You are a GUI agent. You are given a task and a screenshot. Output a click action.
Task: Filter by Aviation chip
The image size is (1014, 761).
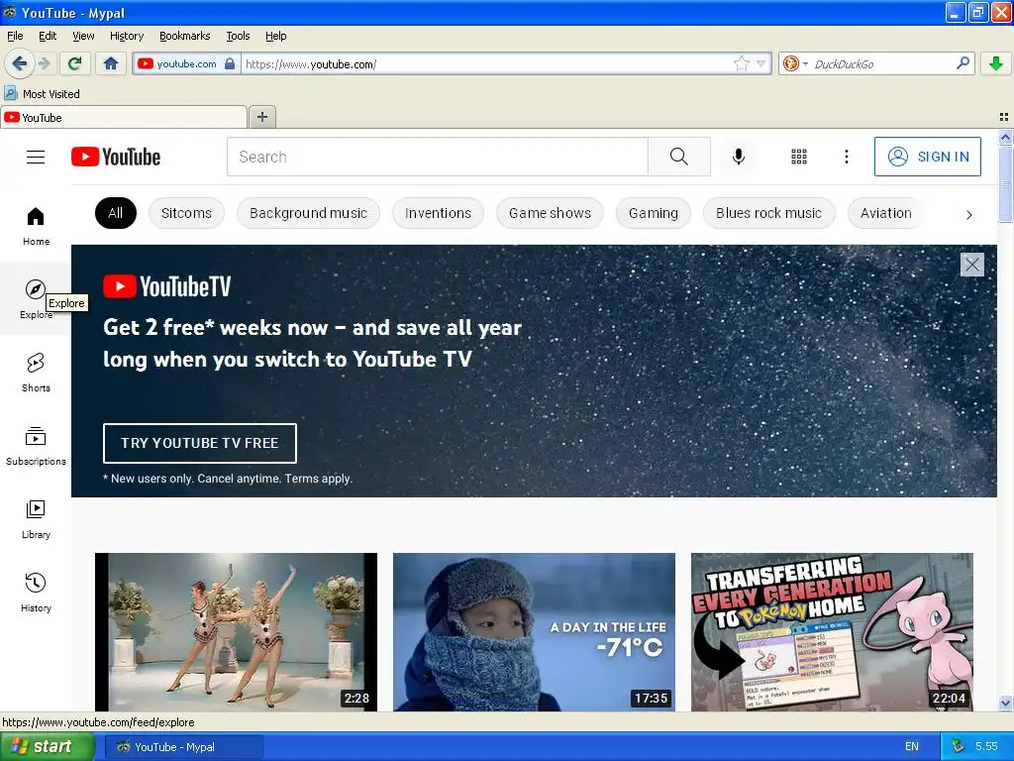click(886, 213)
